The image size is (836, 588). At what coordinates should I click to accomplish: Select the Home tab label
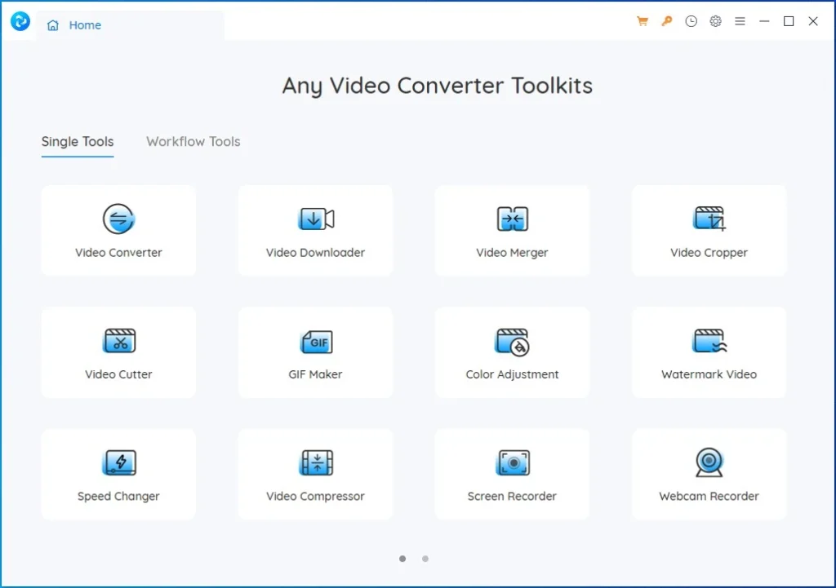85,25
